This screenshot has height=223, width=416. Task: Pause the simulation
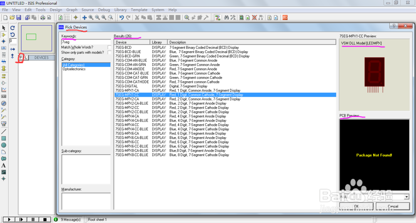(x=33, y=220)
